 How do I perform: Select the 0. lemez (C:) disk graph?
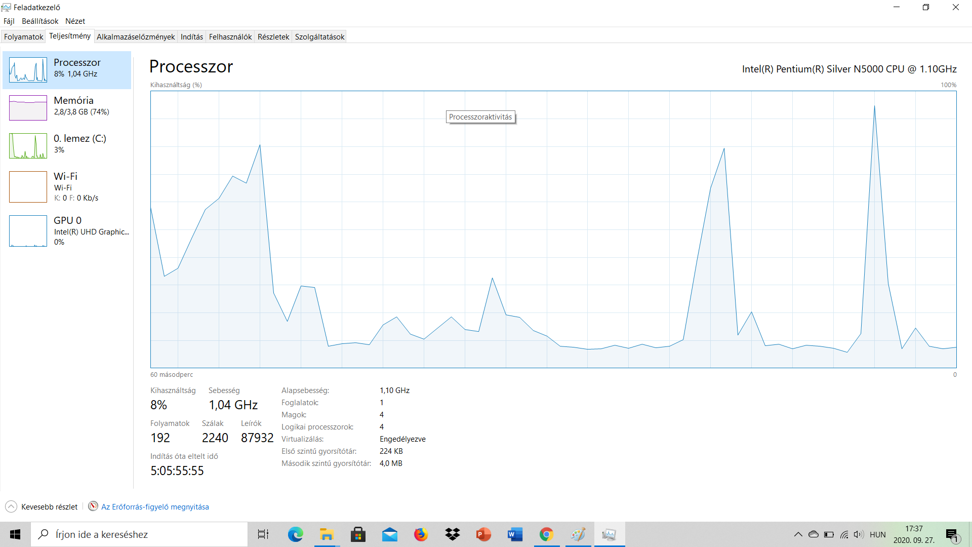point(28,146)
